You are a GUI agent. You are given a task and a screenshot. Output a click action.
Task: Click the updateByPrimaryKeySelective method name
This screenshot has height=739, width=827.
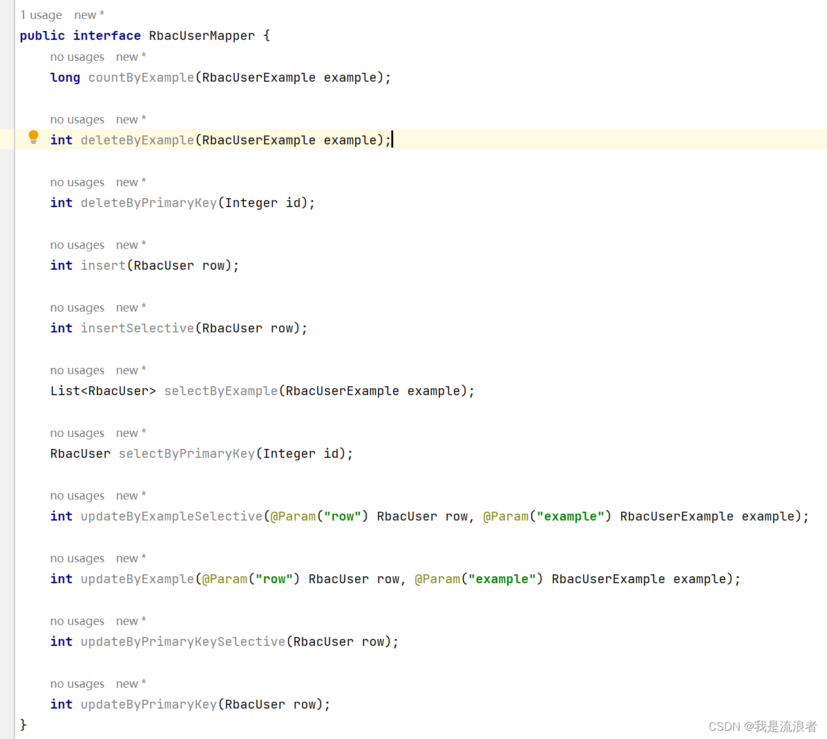183,641
